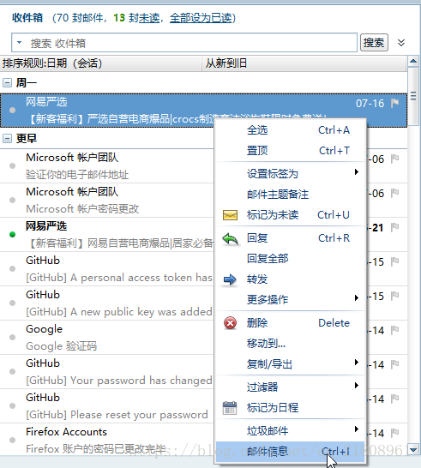This screenshot has width=421, height=468.
Task: Open 垃圾邮件 submenu
Action: (x=290, y=430)
